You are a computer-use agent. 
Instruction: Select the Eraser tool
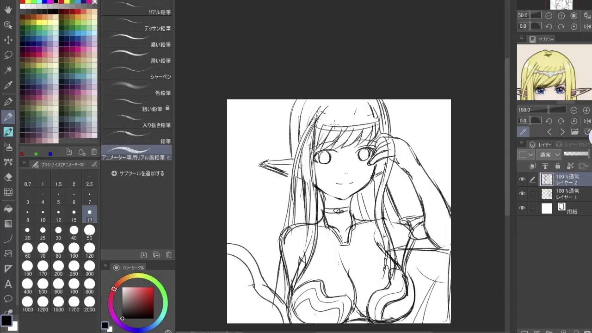[x=8, y=177]
